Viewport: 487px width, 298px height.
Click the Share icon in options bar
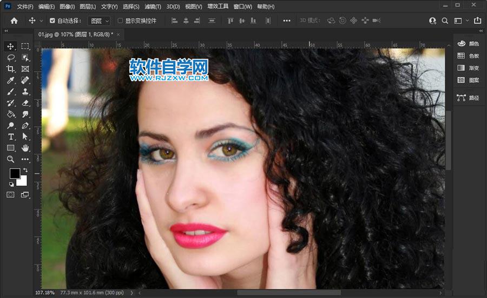coord(477,21)
